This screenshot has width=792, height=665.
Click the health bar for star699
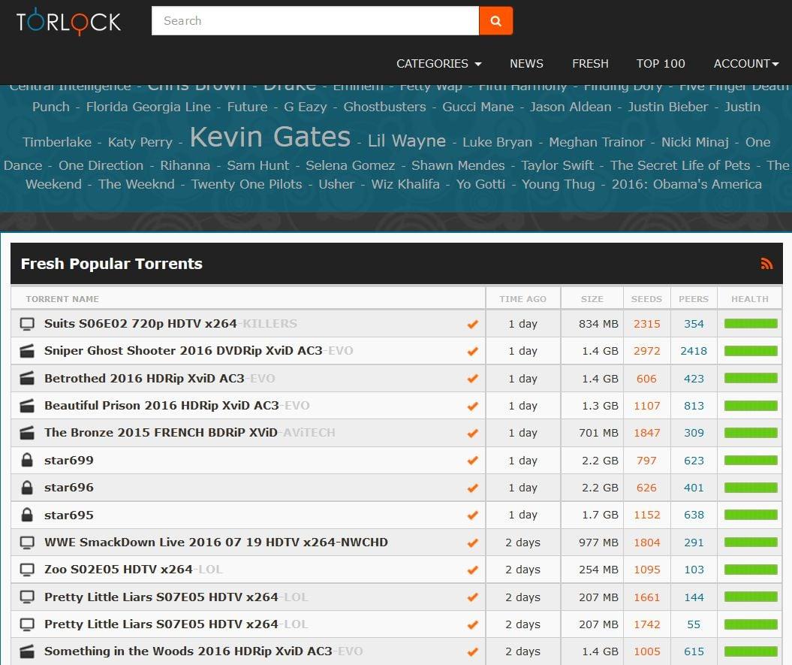[750, 460]
